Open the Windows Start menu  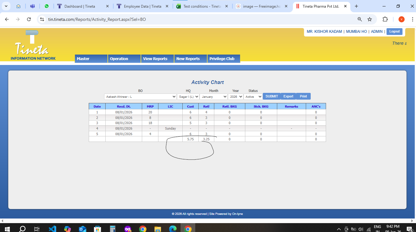click(x=7, y=229)
